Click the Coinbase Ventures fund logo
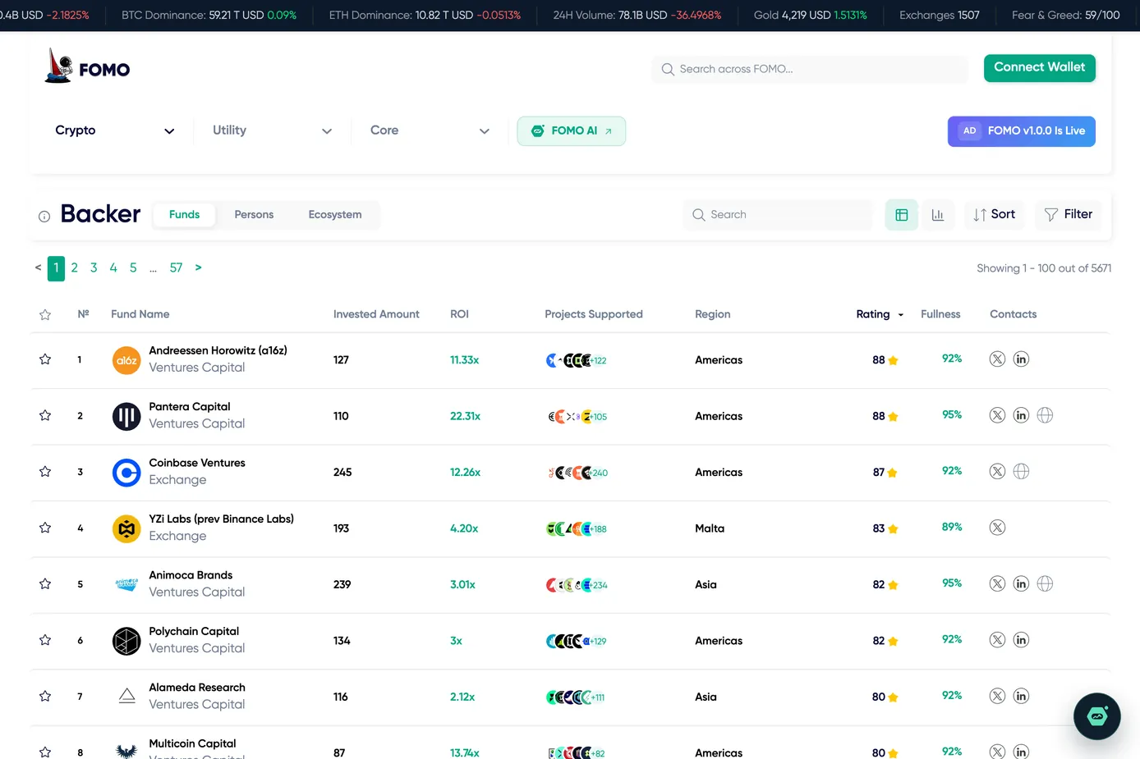The height and width of the screenshot is (759, 1140). coord(126,473)
